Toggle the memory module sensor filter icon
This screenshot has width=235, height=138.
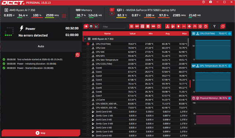tap(153, 26)
